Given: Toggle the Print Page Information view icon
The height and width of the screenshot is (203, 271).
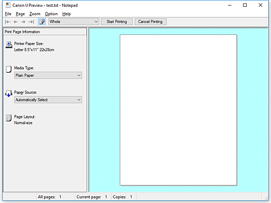Looking at the screenshot, I should (x=42, y=22).
